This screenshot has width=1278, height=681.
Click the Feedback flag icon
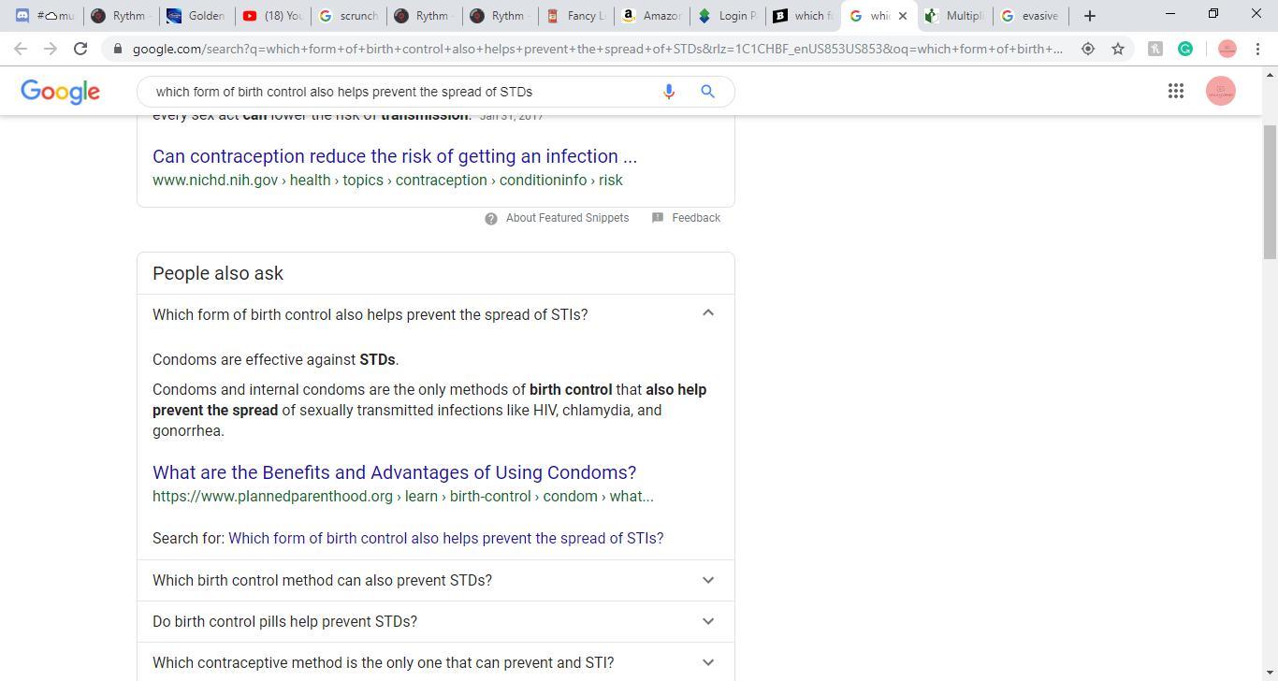coord(658,218)
